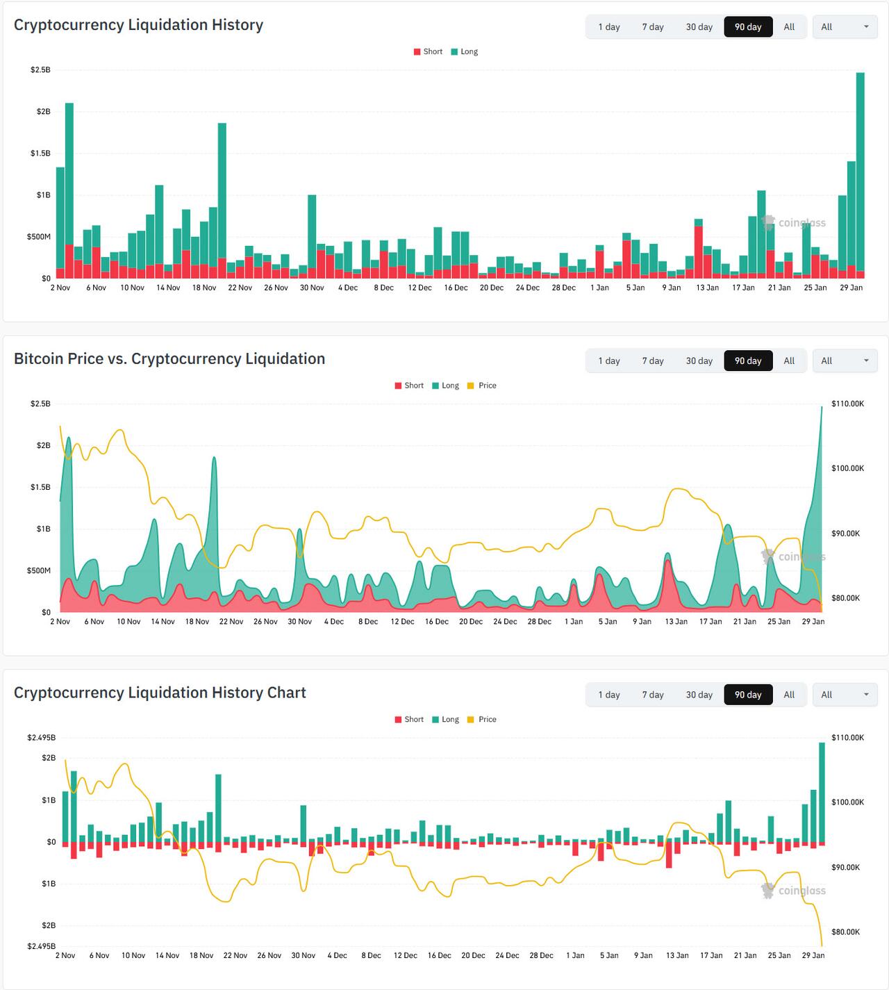Click the Cryptocurrency Liquidation History title
Screen dimensions: 889x990
click(x=138, y=25)
